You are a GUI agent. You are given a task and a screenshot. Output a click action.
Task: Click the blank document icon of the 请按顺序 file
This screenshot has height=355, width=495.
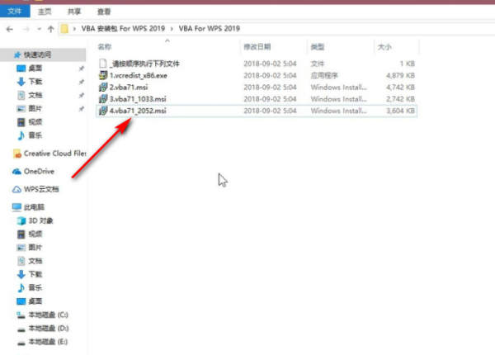103,64
